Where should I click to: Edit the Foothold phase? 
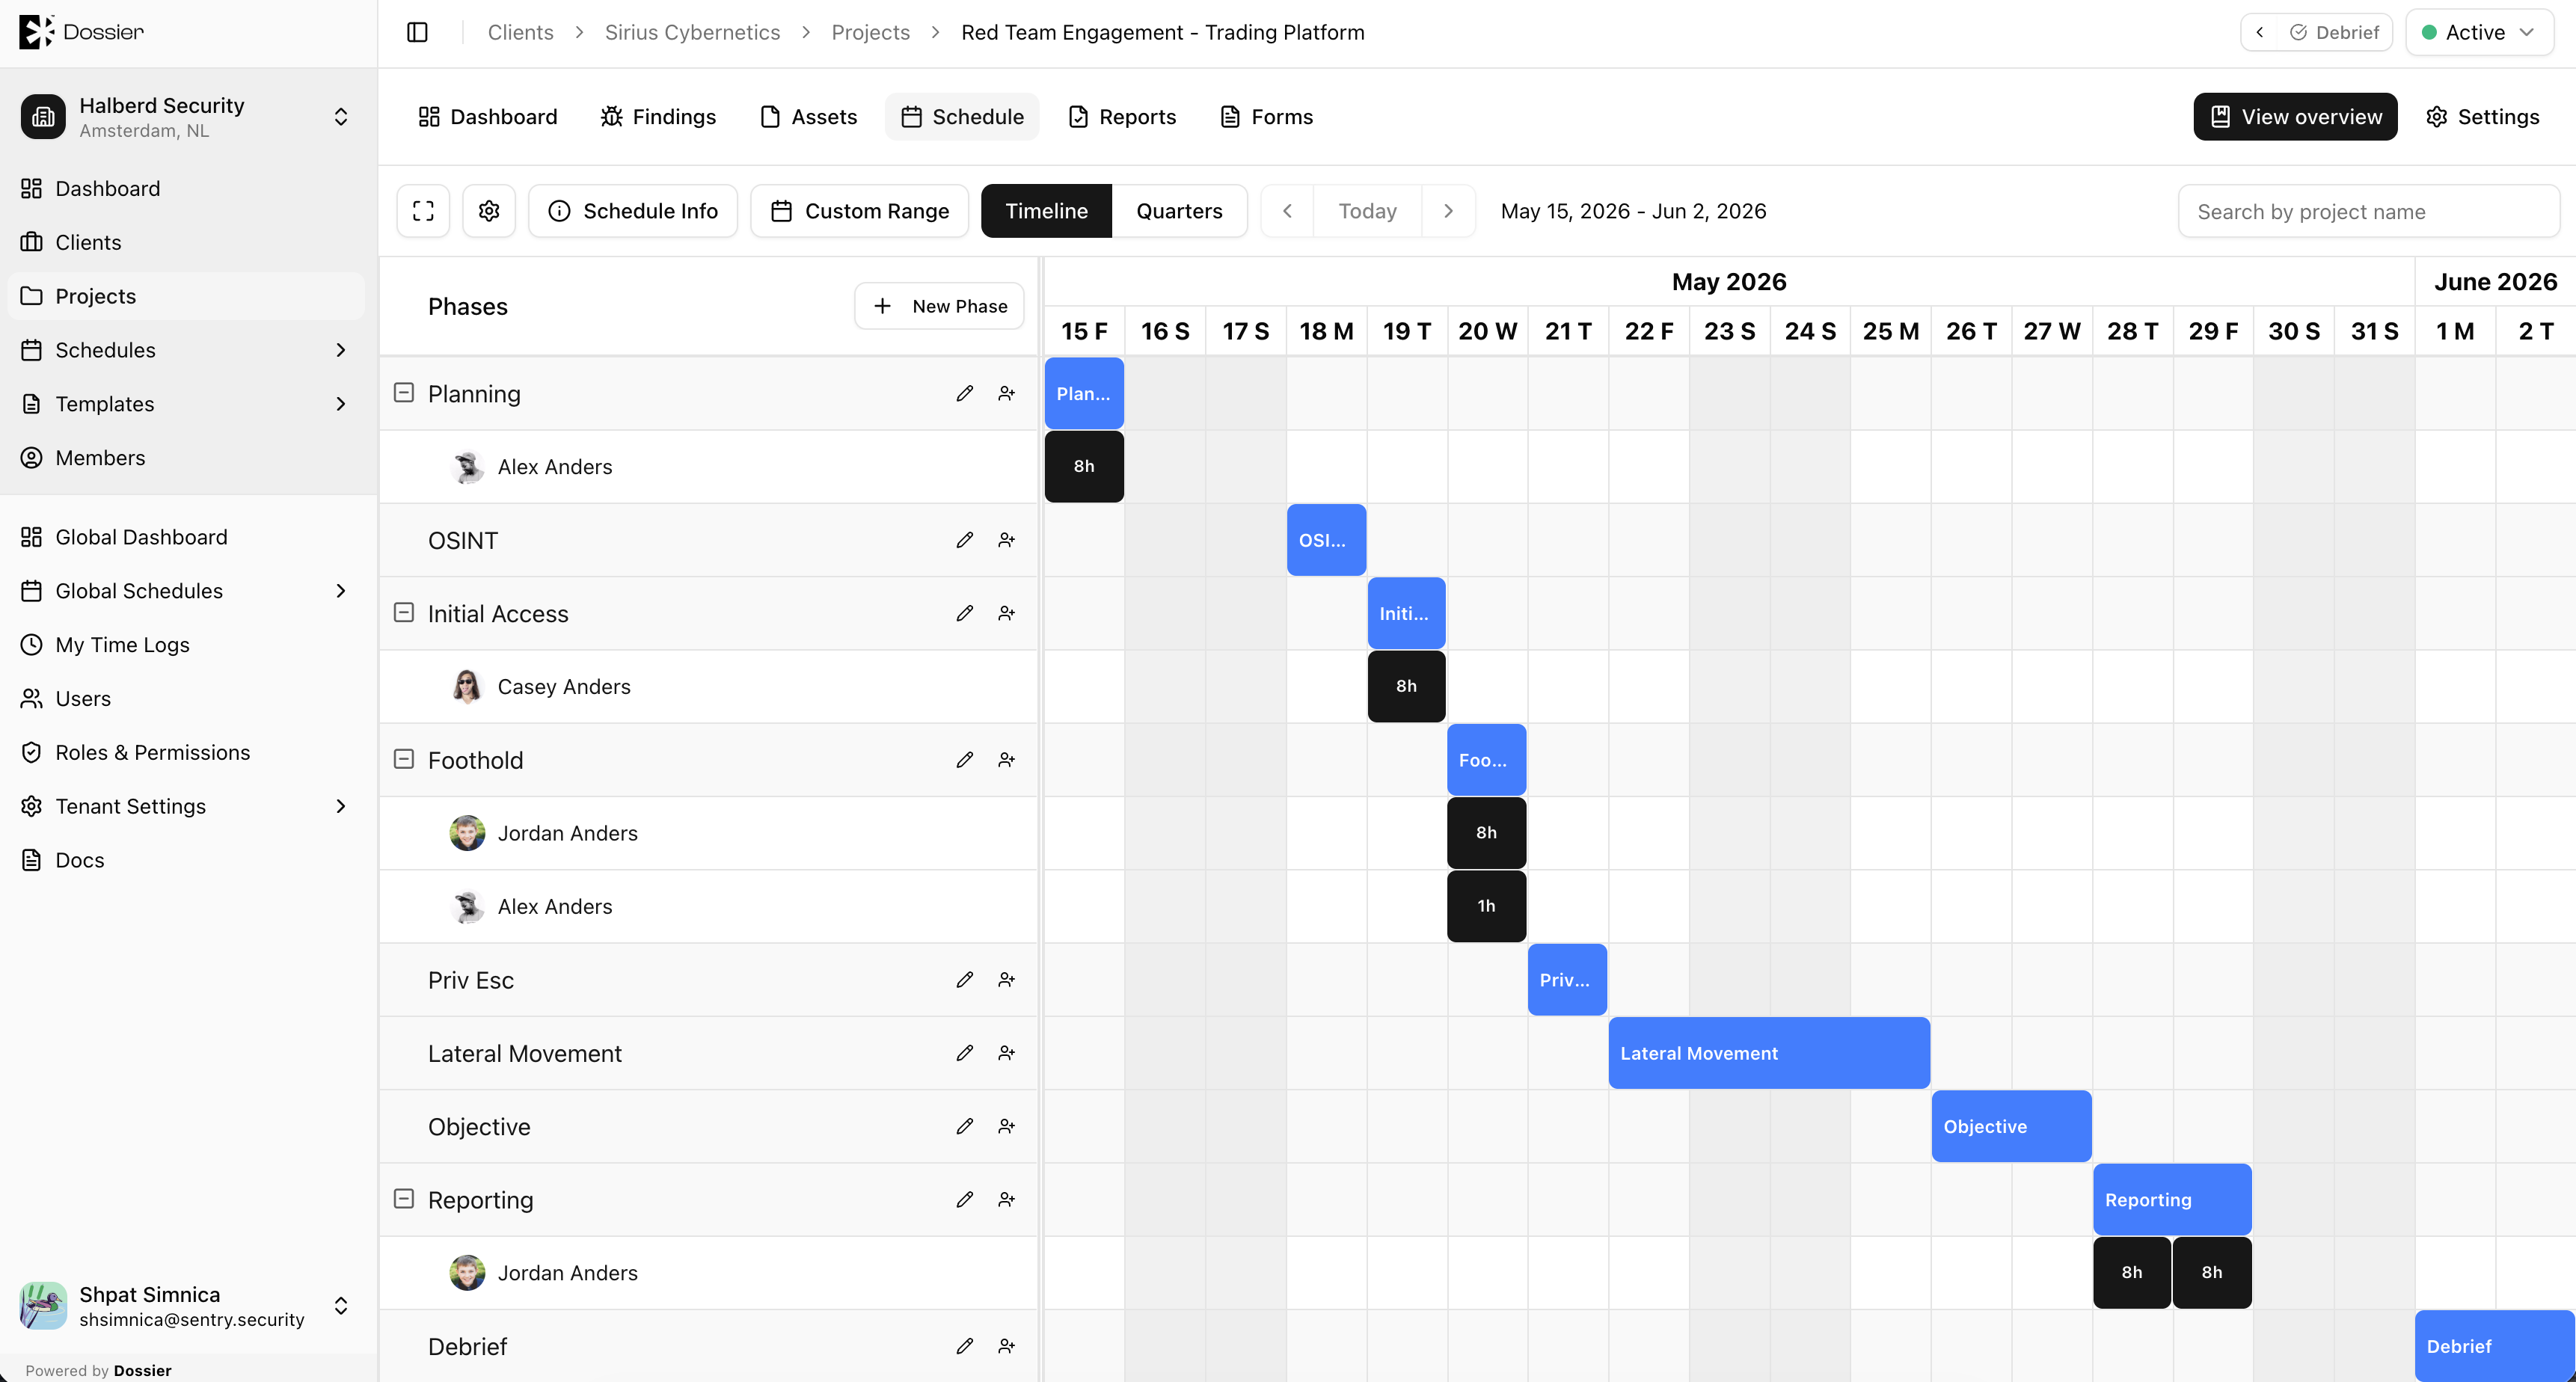tap(964, 760)
